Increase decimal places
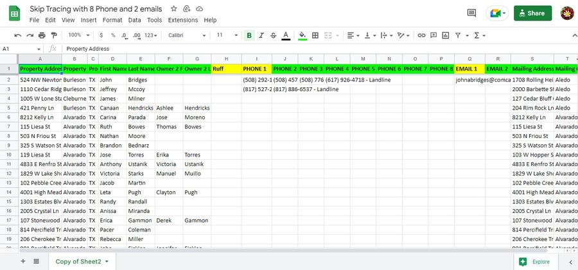578x270 pixels. pos(137,35)
